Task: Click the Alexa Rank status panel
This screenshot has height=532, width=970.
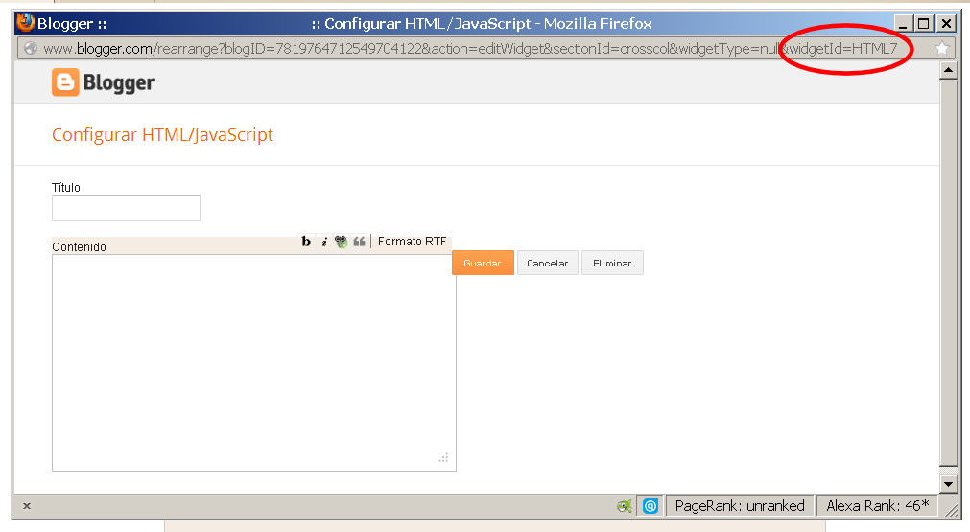Action: click(x=877, y=506)
